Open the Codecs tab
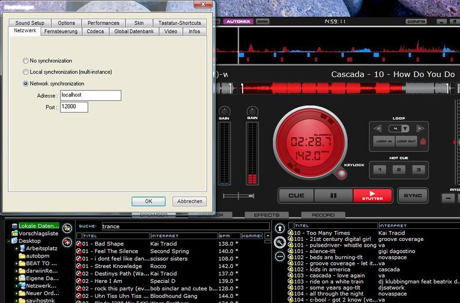 pos(95,32)
